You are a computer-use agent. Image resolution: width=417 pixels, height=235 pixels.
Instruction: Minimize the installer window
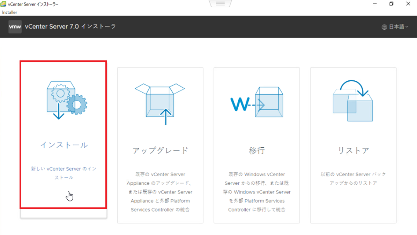375,4
